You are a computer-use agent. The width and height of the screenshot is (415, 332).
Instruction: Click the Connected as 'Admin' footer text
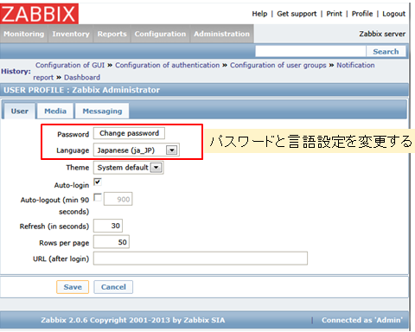tap(362, 320)
